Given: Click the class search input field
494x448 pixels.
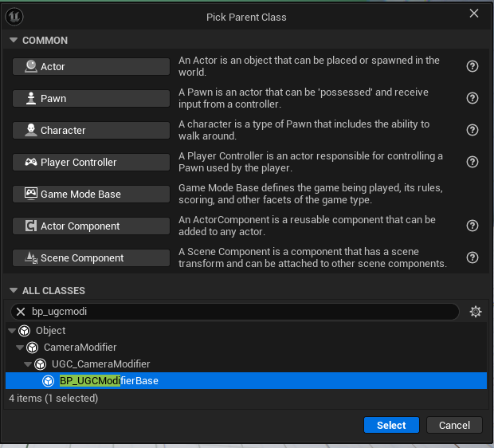Looking at the screenshot, I should coord(239,312).
